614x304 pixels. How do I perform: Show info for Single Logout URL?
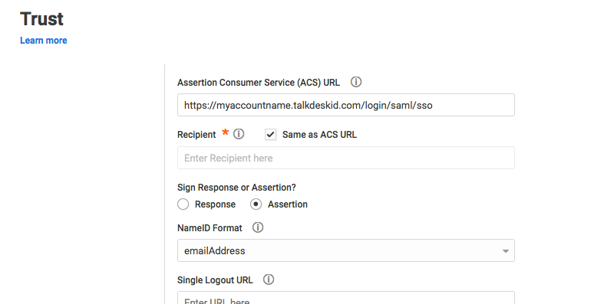(x=268, y=279)
